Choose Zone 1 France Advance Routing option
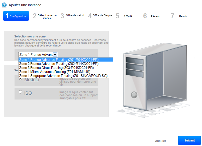Screen dimensions: 202x146 click(x=59, y=60)
